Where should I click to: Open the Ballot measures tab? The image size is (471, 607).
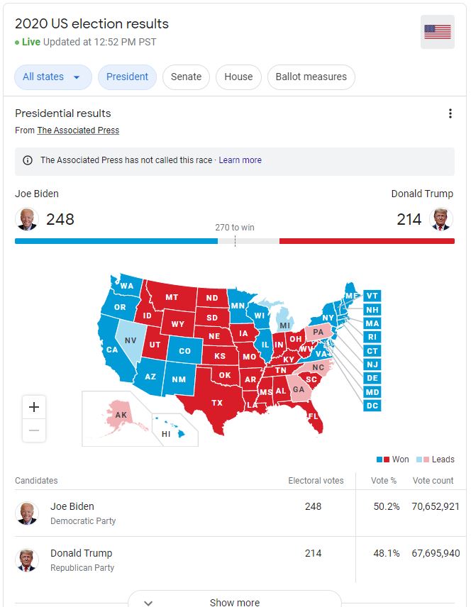(x=311, y=77)
